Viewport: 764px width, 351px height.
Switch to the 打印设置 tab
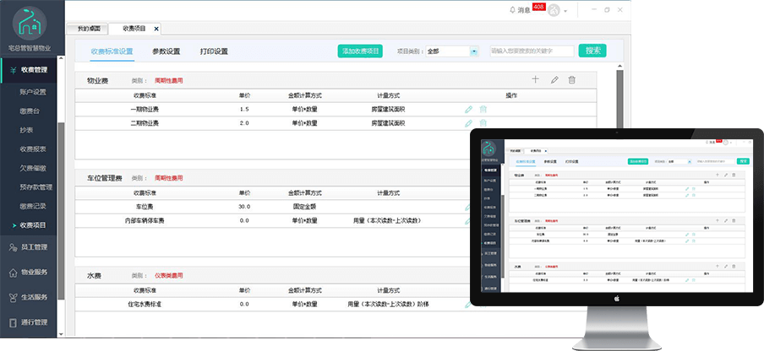(x=214, y=51)
